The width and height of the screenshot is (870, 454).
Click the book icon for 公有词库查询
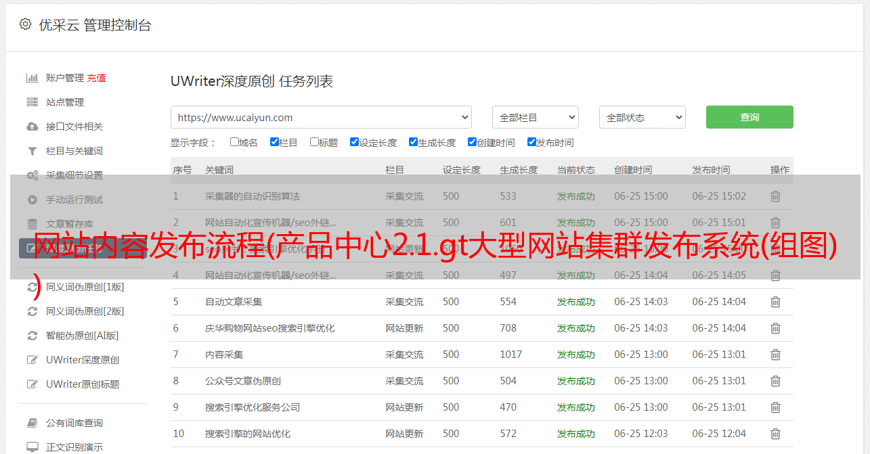click(x=32, y=423)
